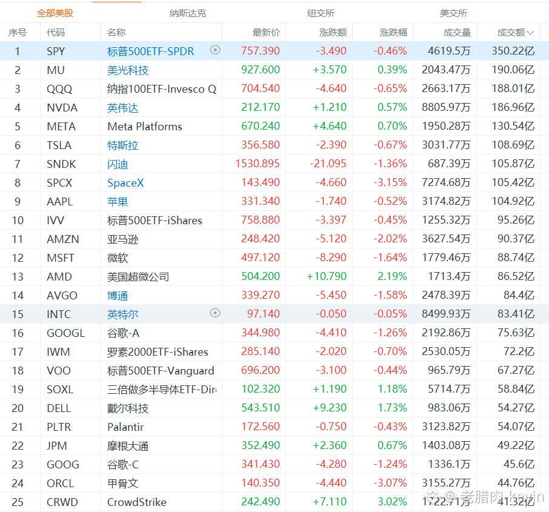Select the 纽交所 tab
The width and height of the screenshot is (549, 512).
[x=321, y=13]
